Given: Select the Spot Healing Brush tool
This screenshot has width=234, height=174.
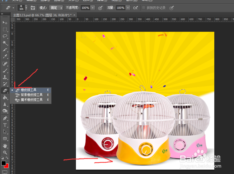Looking at the screenshot, I should 5,64.
